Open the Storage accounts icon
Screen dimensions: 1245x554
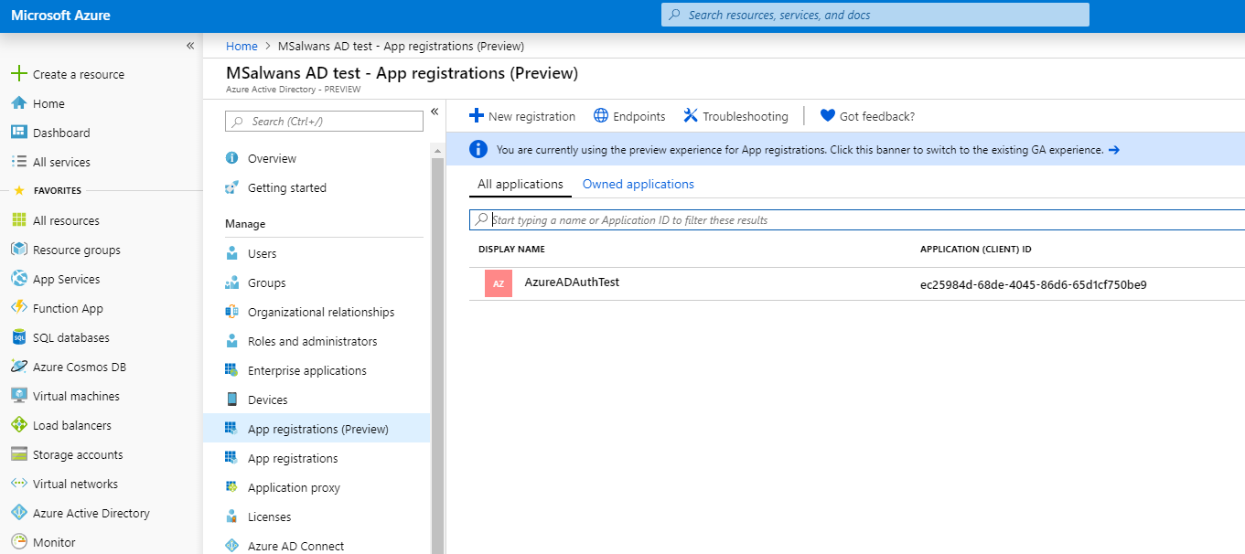(18, 454)
